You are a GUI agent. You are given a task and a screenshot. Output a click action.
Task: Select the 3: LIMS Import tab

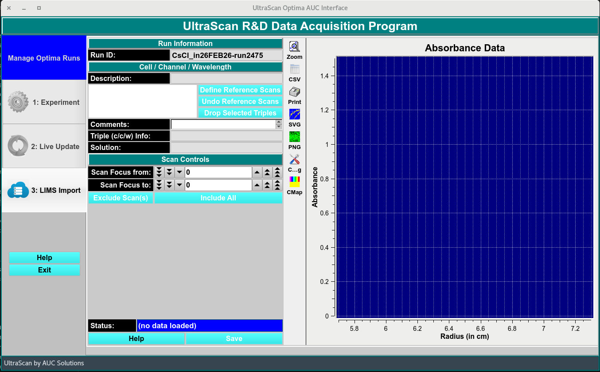tap(44, 190)
